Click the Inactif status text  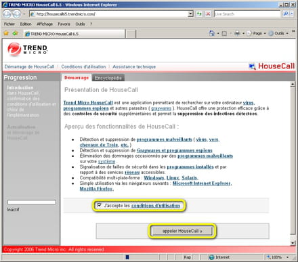(13, 210)
